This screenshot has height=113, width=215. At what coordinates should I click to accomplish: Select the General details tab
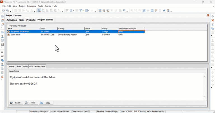tap(11, 67)
